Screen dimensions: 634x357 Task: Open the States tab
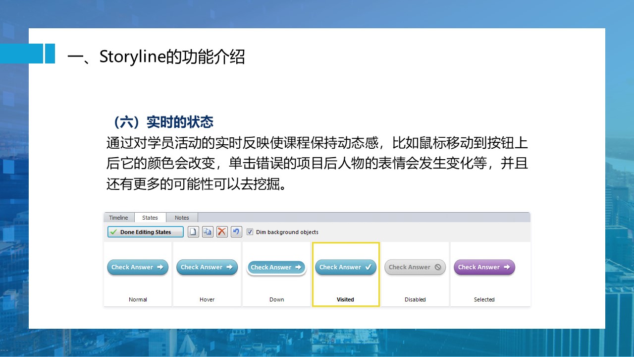click(150, 218)
